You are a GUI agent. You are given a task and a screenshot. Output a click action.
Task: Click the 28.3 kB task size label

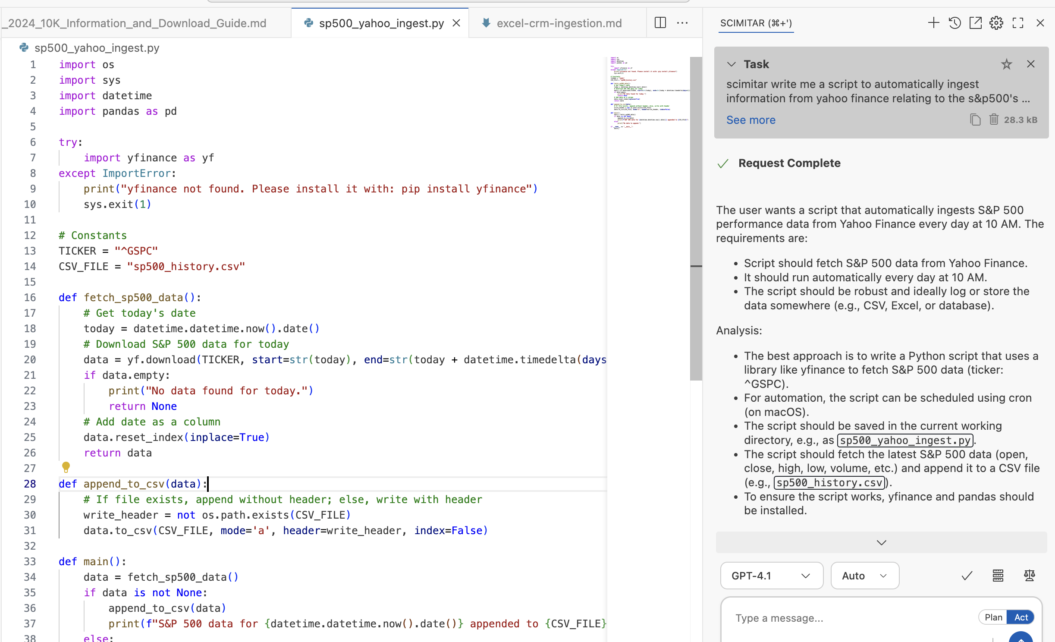coord(1020,120)
